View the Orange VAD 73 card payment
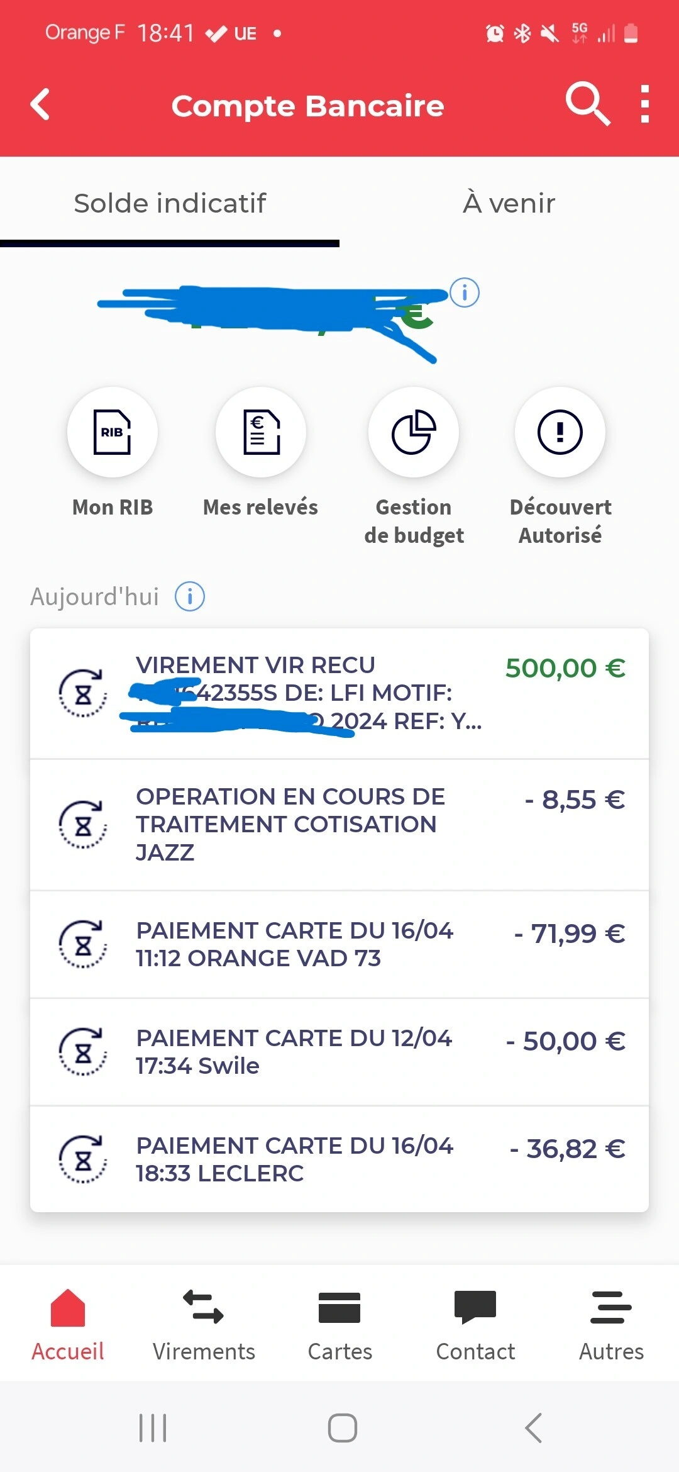Screen dimensions: 679x1472 pyautogui.click(x=339, y=944)
